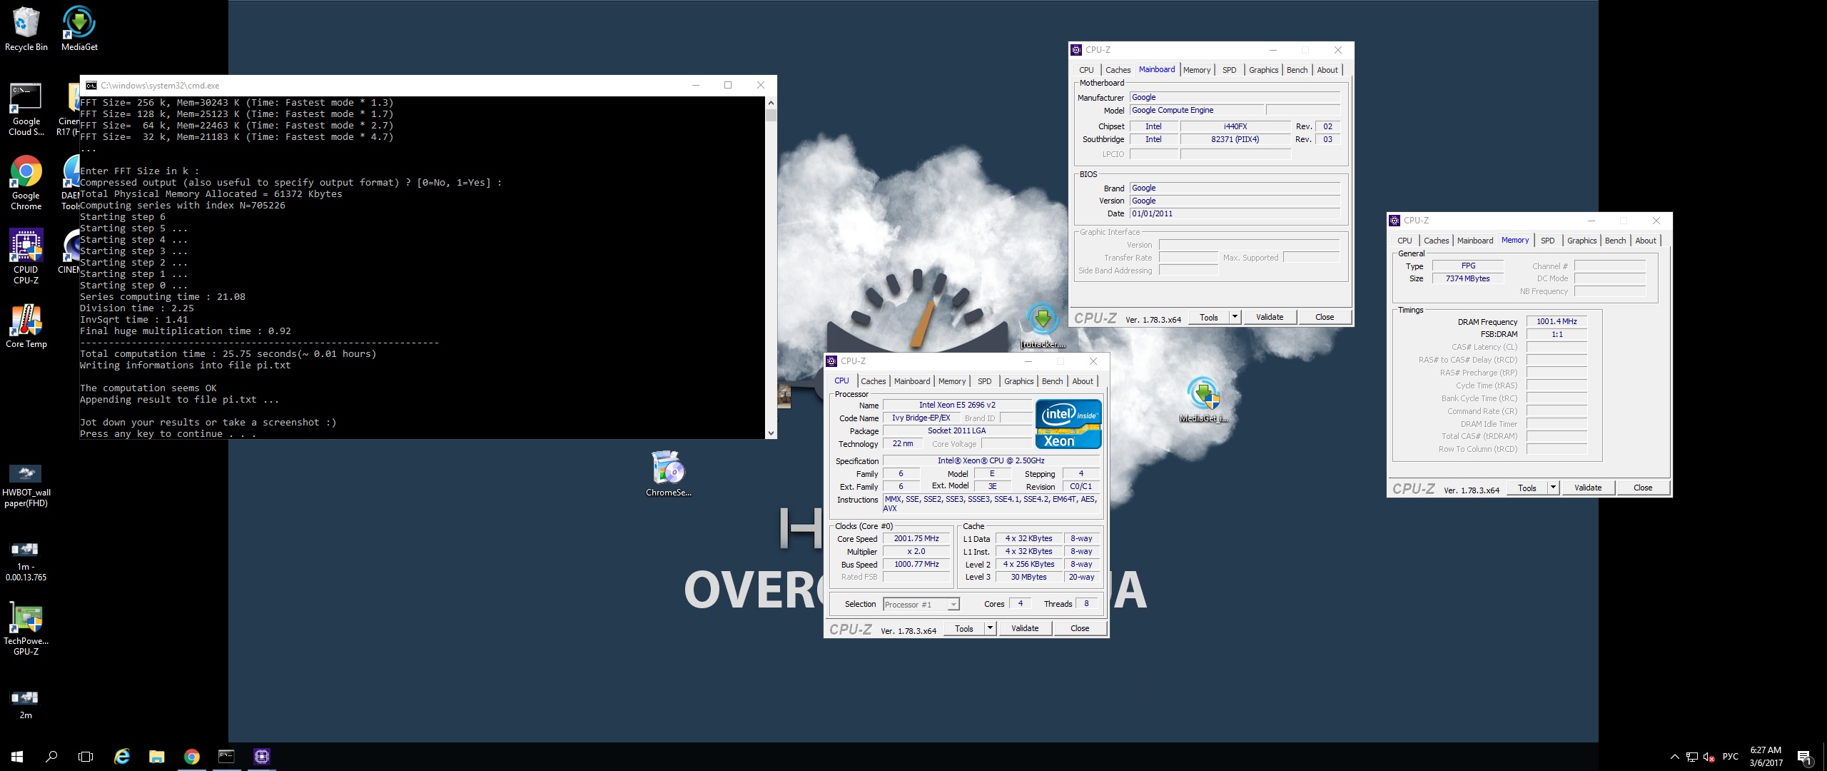Open the taskbar clock showing 6:27 AM
The height and width of the screenshot is (771, 1827).
point(1766,757)
